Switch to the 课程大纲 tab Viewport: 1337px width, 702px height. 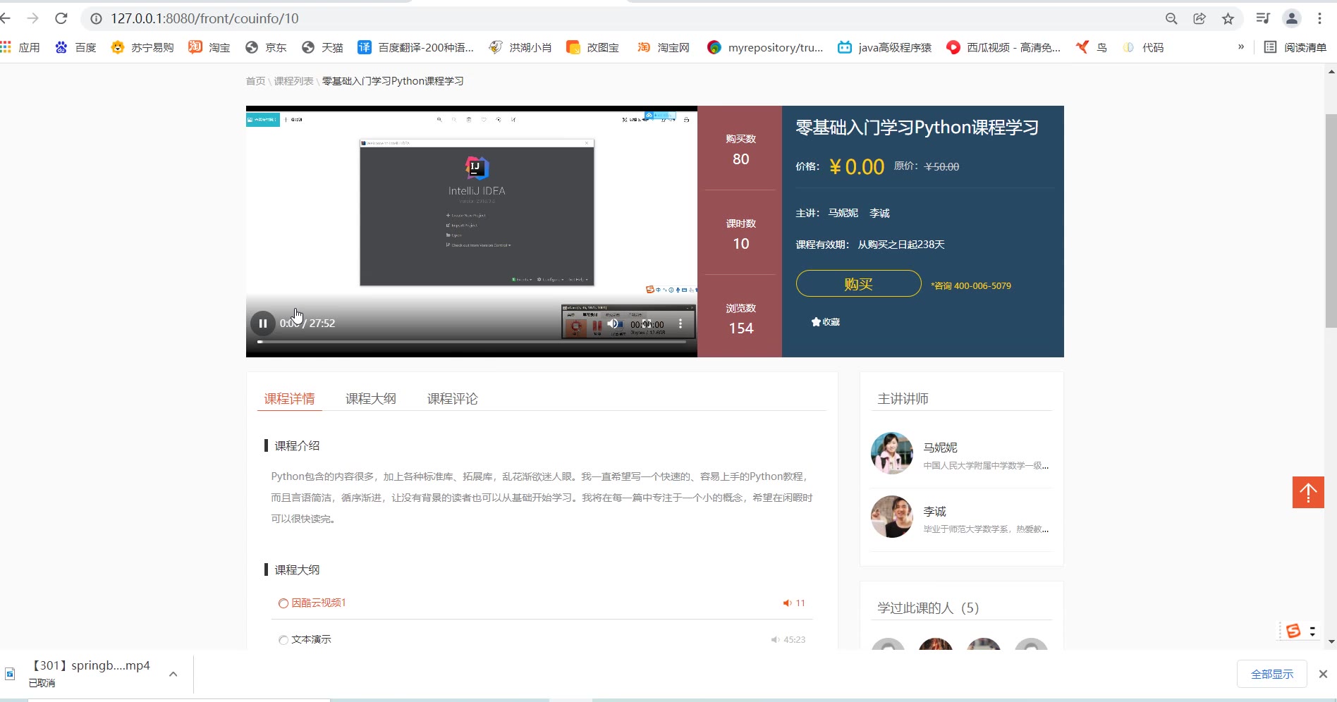click(371, 399)
